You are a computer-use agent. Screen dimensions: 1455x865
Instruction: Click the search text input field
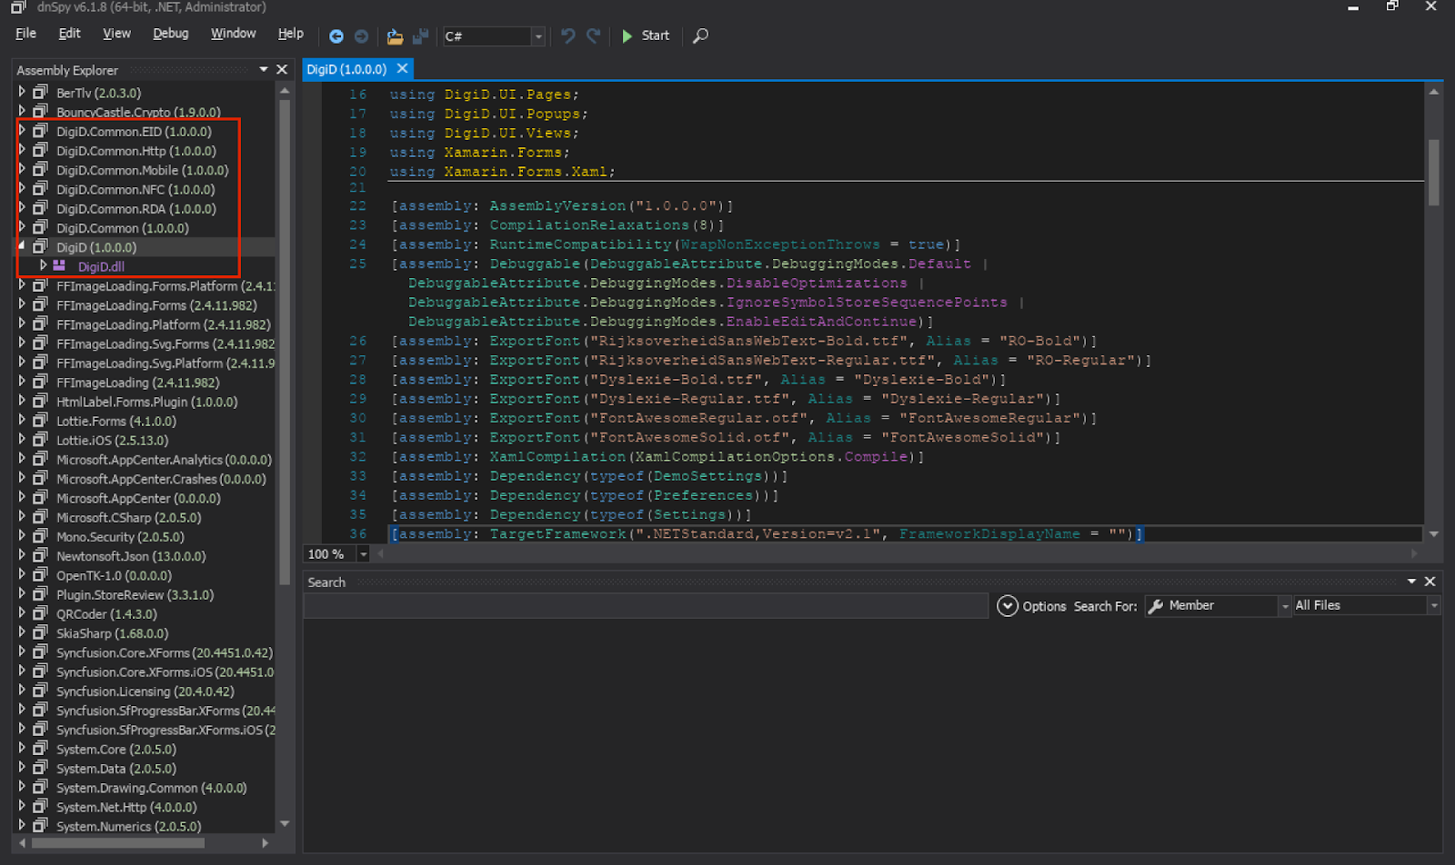pyautogui.click(x=646, y=606)
